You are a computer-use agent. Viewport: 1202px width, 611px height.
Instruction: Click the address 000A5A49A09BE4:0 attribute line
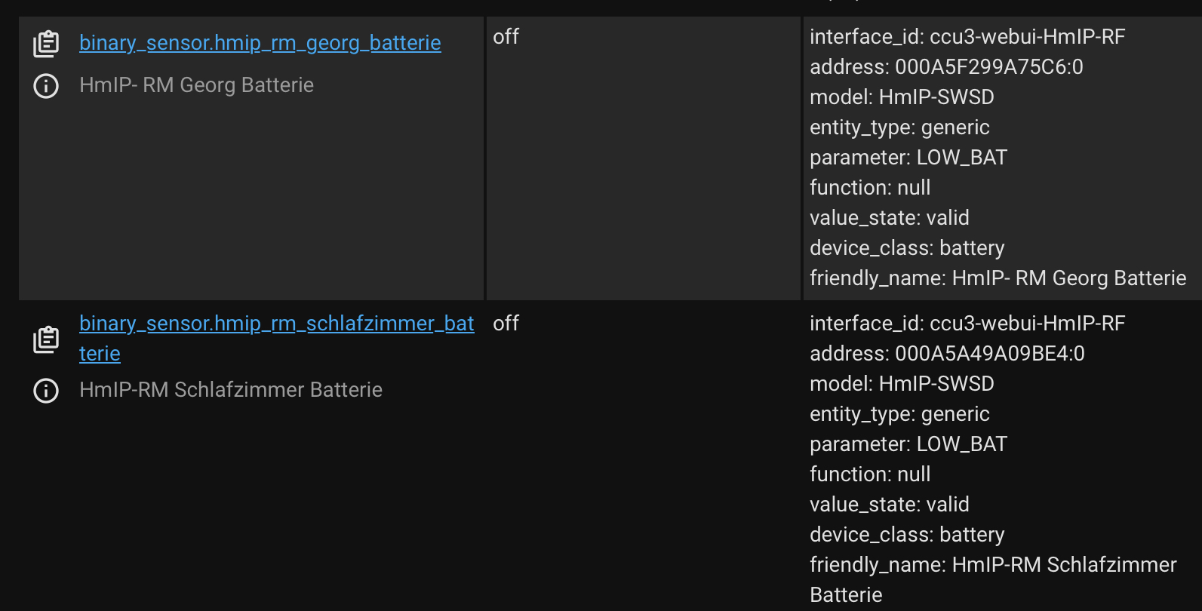tap(947, 354)
